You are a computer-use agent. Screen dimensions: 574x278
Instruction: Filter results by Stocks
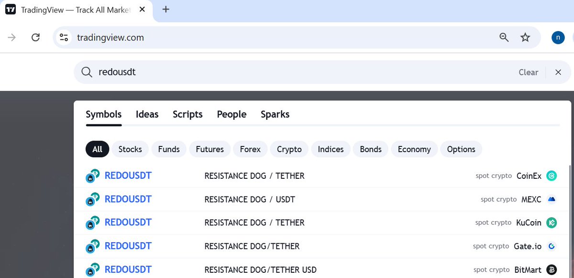tap(130, 149)
